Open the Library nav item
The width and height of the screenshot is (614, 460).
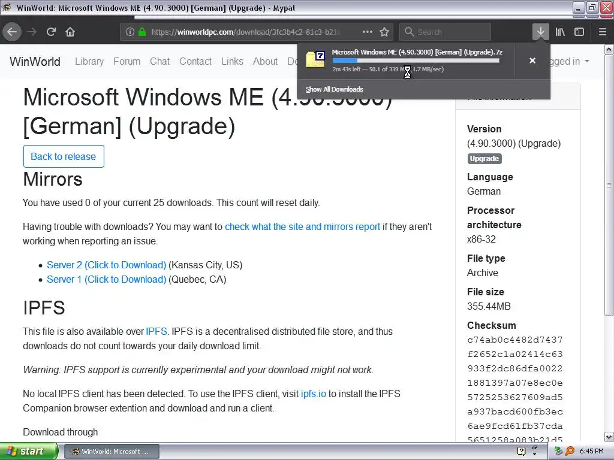point(89,62)
